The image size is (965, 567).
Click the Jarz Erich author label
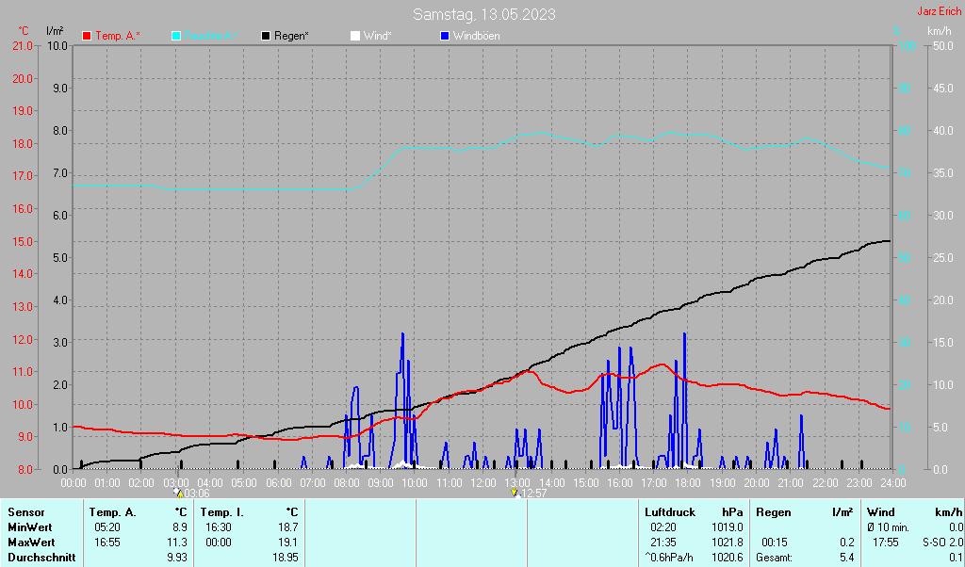[939, 11]
